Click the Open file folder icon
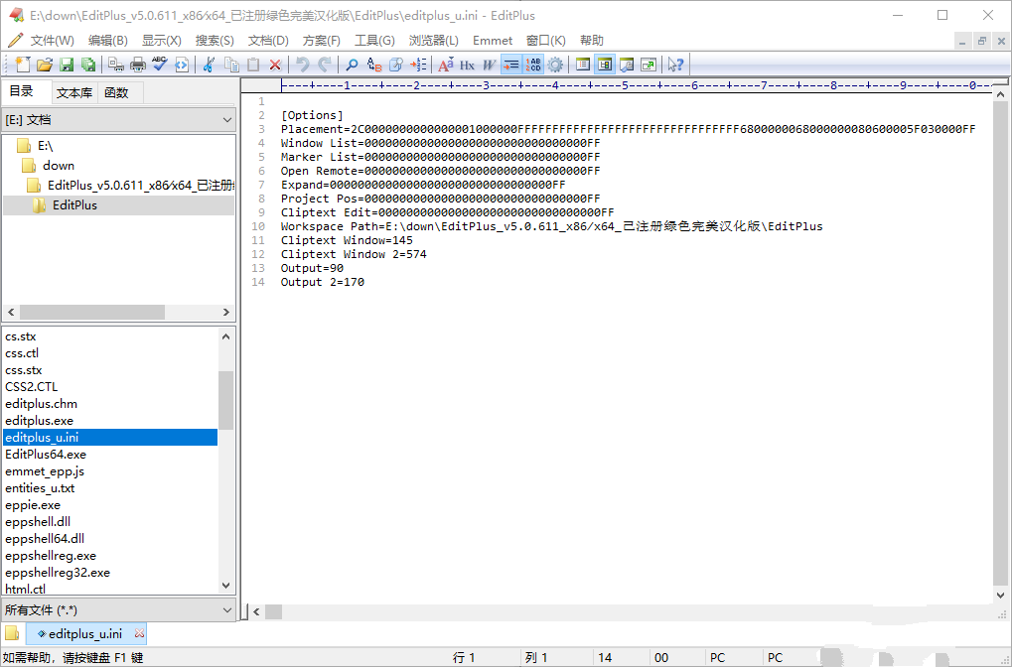Screen dimensions: 1012x667 point(45,65)
